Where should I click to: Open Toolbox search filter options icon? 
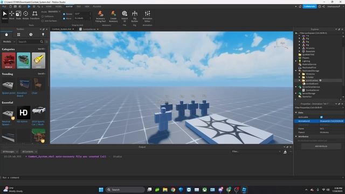click(46, 41)
